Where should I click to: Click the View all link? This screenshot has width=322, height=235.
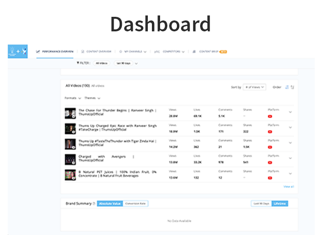(288, 187)
